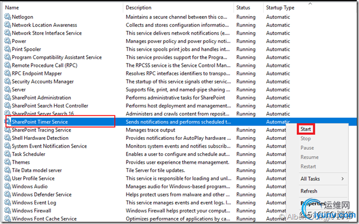This screenshot has height=224, width=359.
Task: Click the Running status of RPC Endpoint Mapper
Action: pyautogui.click(x=246, y=74)
